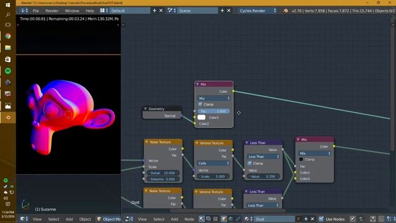Open the Cells coloring dropdown in Voronoi Texture
396x223 pixels.
pyautogui.click(x=213, y=163)
